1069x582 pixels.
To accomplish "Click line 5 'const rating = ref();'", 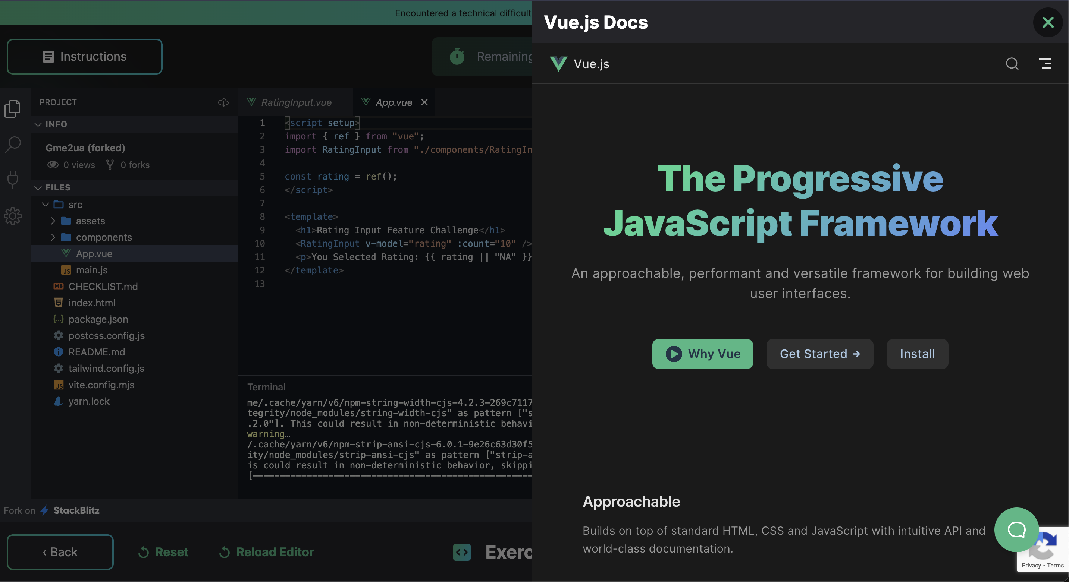I will coord(341,176).
